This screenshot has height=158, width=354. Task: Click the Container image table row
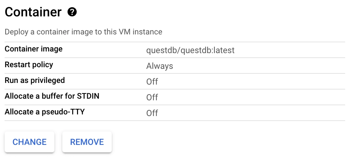tap(262, 50)
